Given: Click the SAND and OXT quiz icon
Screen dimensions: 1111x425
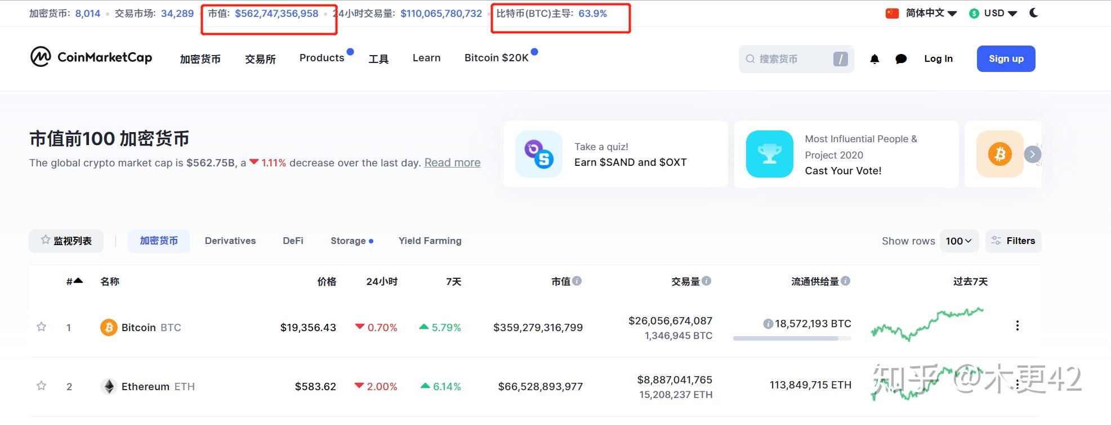Looking at the screenshot, I should pyautogui.click(x=539, y=154).
